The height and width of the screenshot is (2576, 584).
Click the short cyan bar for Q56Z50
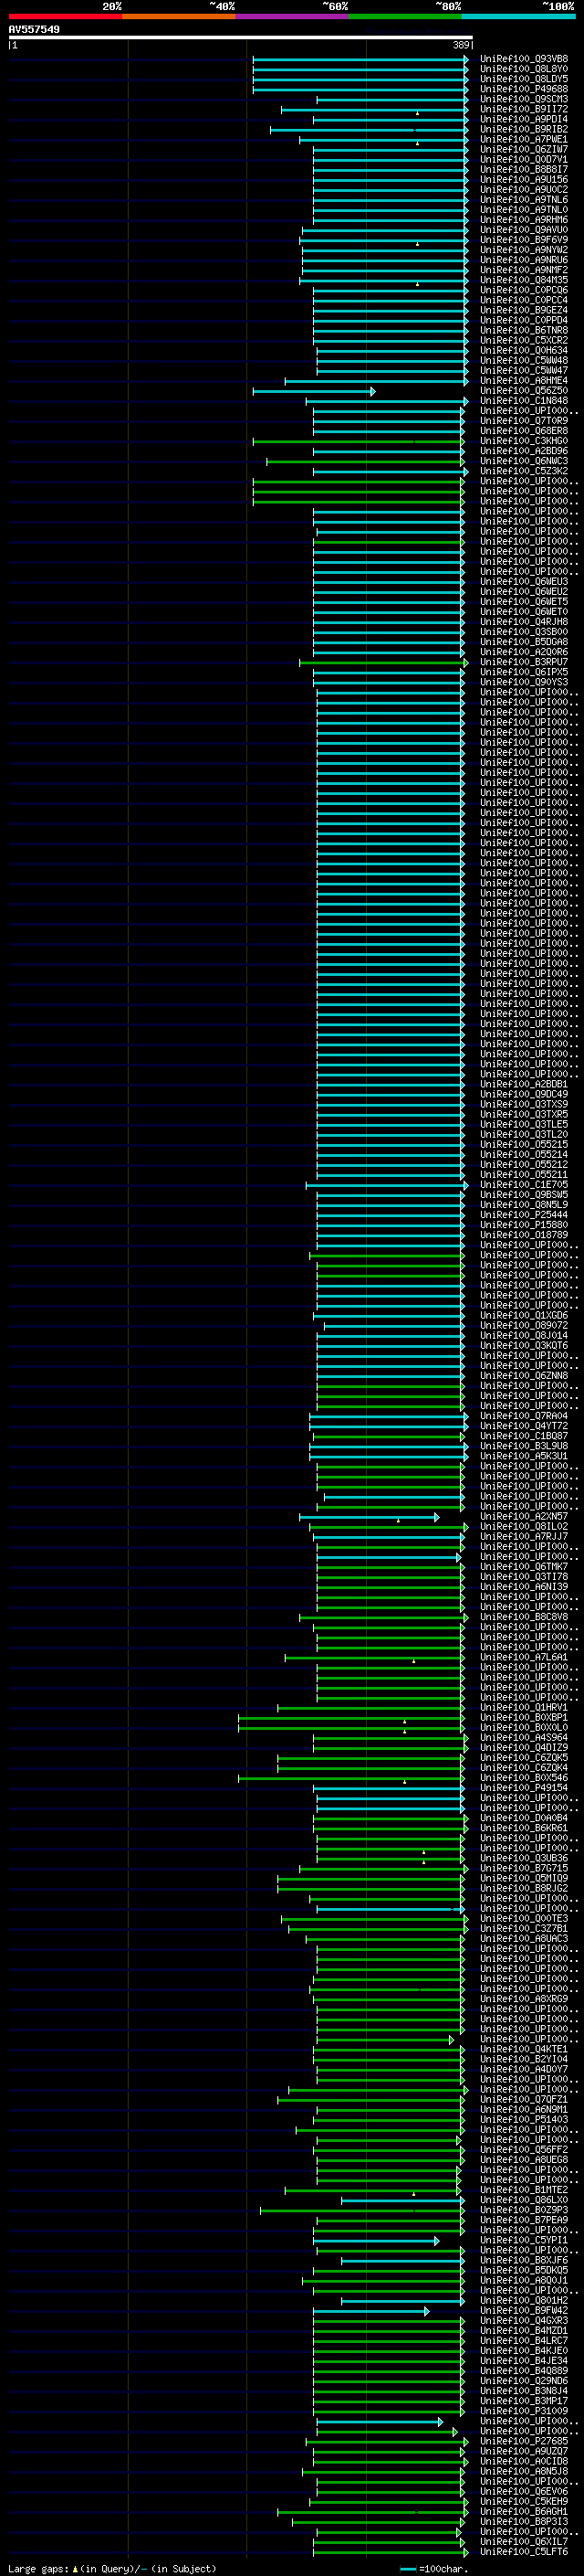[314, 391]
